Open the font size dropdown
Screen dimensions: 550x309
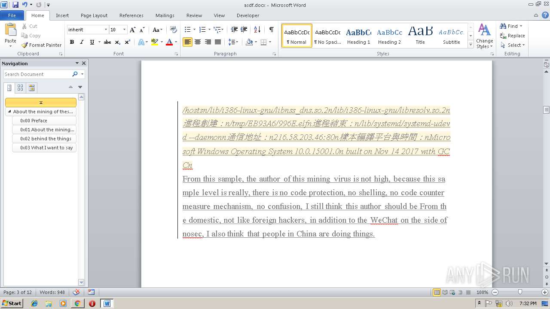point(125,30)
